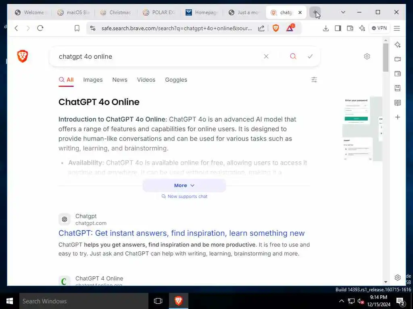Open Brave Wallet from toolbar

coord(350,28)
